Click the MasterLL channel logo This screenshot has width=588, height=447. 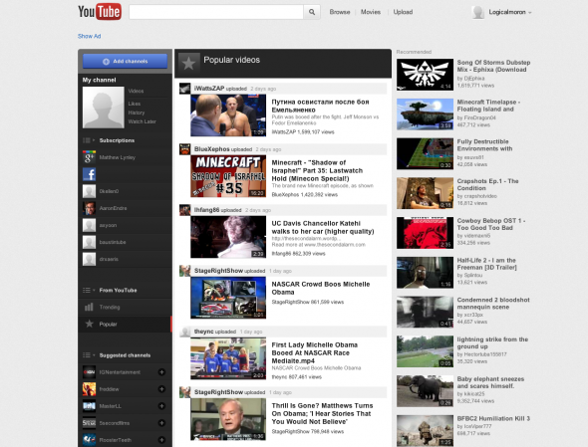[89, 406]
